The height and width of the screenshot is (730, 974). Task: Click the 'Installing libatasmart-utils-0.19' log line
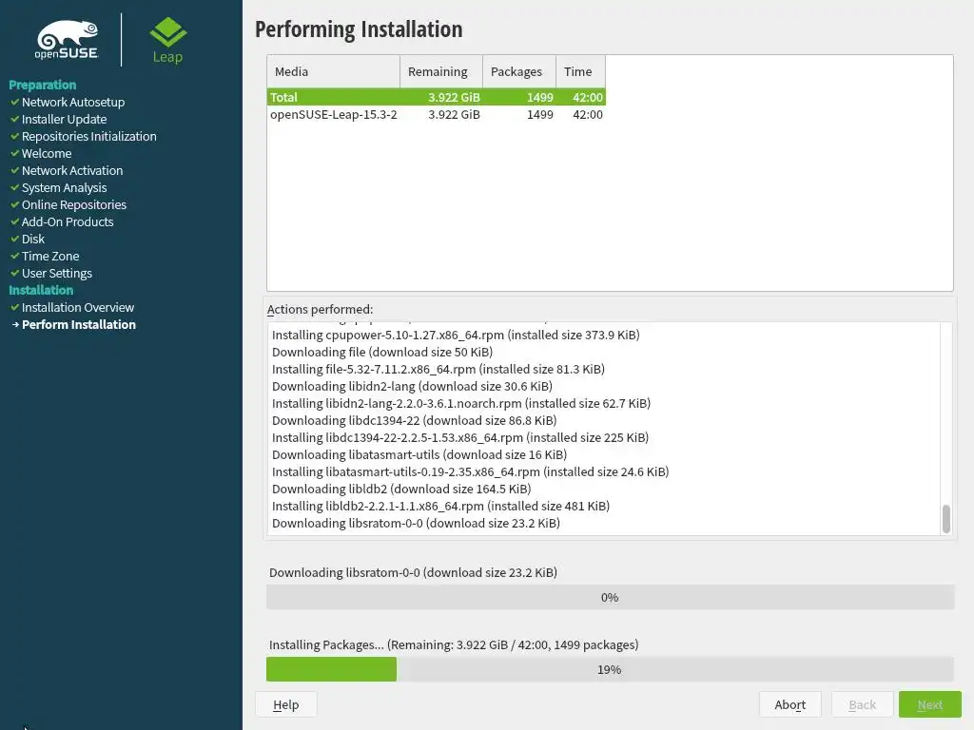pos(470,471)
